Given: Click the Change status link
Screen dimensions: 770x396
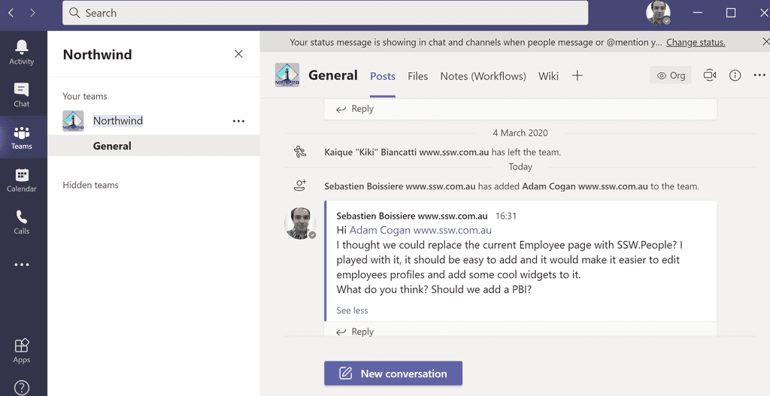Looking at the screenshot, I should [x=696, y=42].
